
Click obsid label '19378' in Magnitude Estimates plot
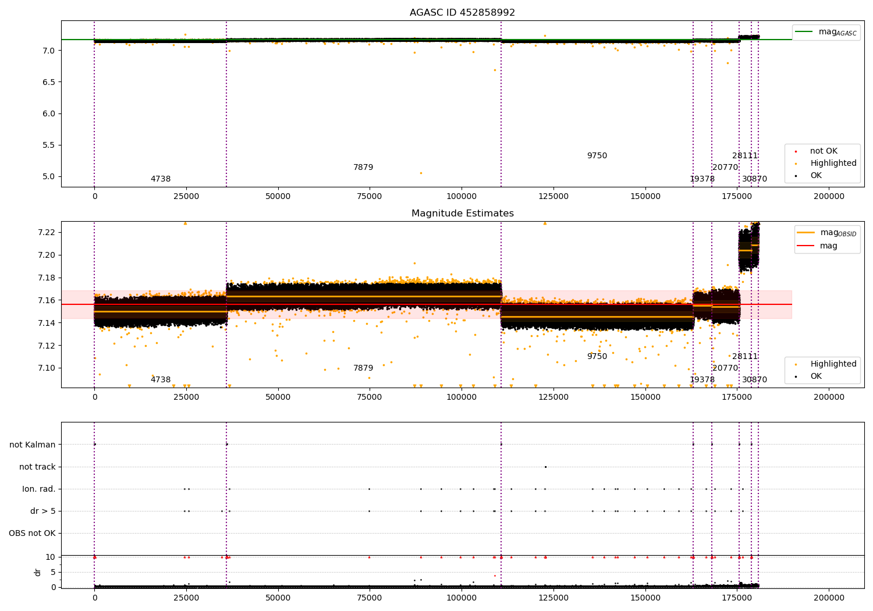702,380
